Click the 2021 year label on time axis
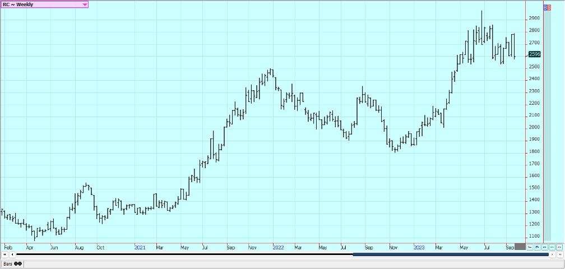 [x=140, y=248]
